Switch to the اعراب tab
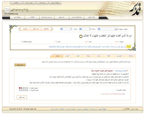Viewport: 145px width, 114px height. [67, 56]
